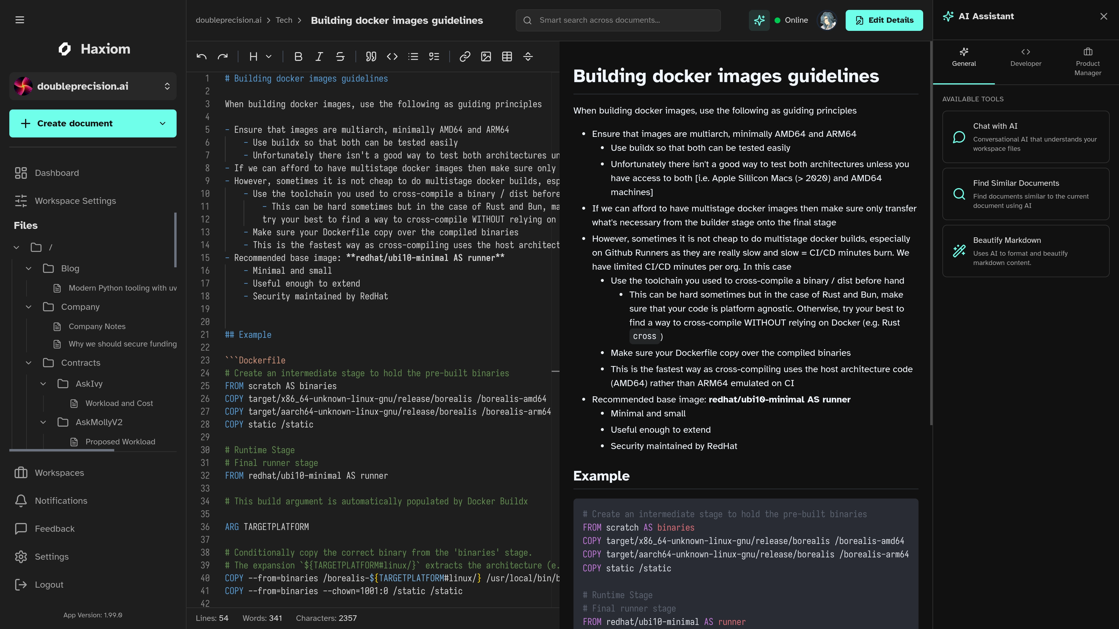Click the checklist icon in toolbar
The width and height of the screenshot is (1119, 629).
pyautogui.click(x=434, y=56)
